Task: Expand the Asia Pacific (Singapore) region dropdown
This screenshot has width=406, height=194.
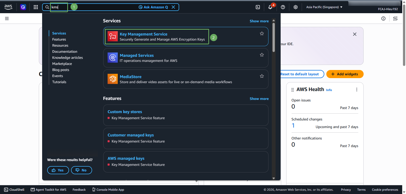Action: [324, 7]
